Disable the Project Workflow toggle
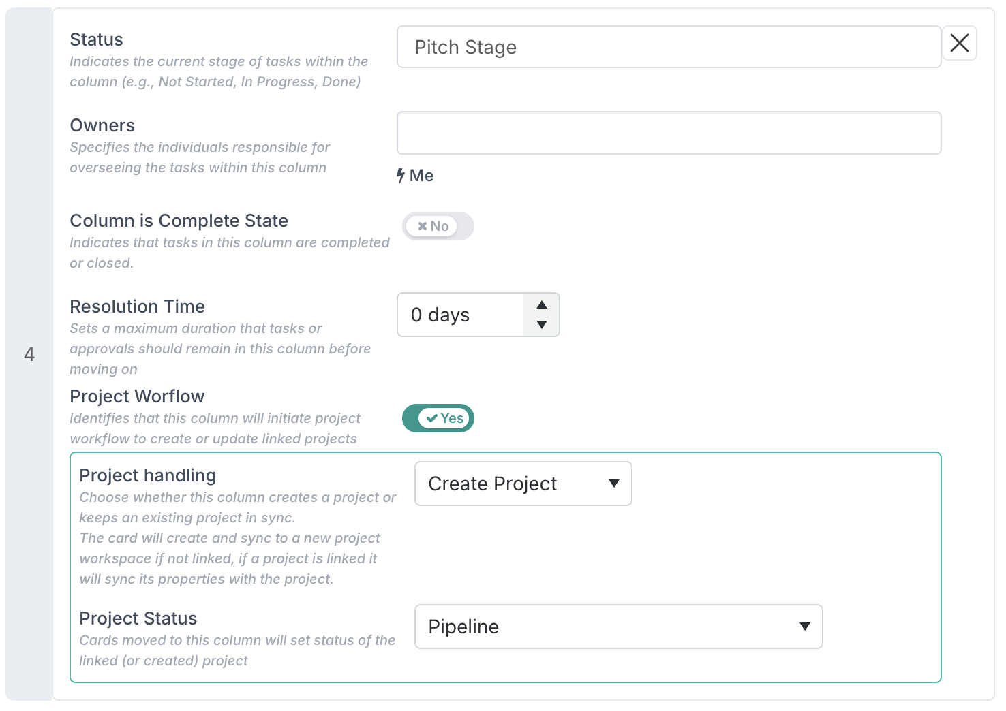The image size is (1006, 711). (x=438, y=418)
